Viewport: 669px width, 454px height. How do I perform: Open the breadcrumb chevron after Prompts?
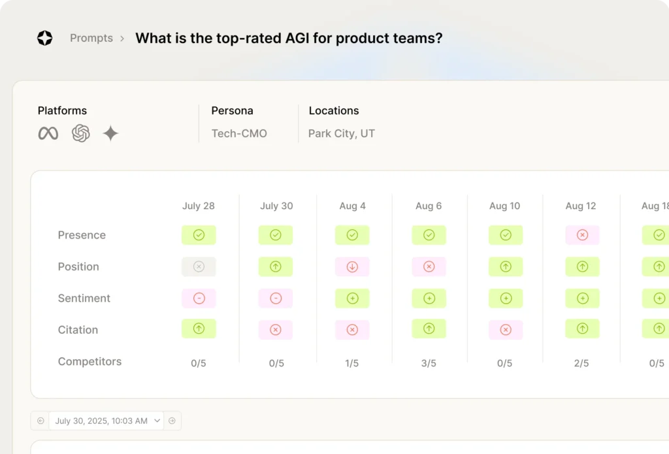[122, 38]
